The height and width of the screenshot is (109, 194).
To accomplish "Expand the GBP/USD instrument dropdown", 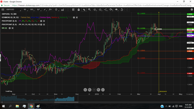I will [x=13, y=9].
